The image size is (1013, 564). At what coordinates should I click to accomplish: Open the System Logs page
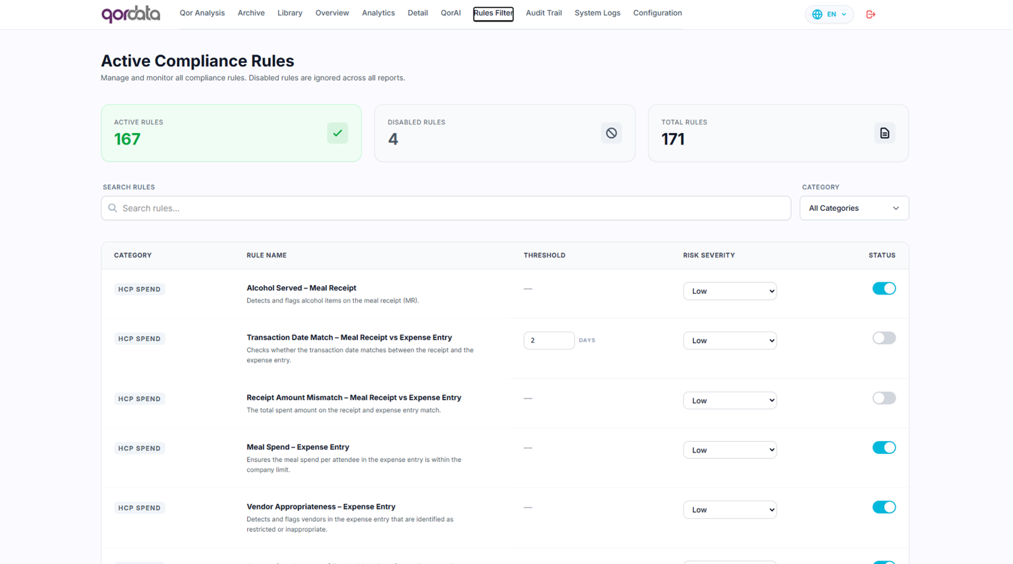(597, 13)
